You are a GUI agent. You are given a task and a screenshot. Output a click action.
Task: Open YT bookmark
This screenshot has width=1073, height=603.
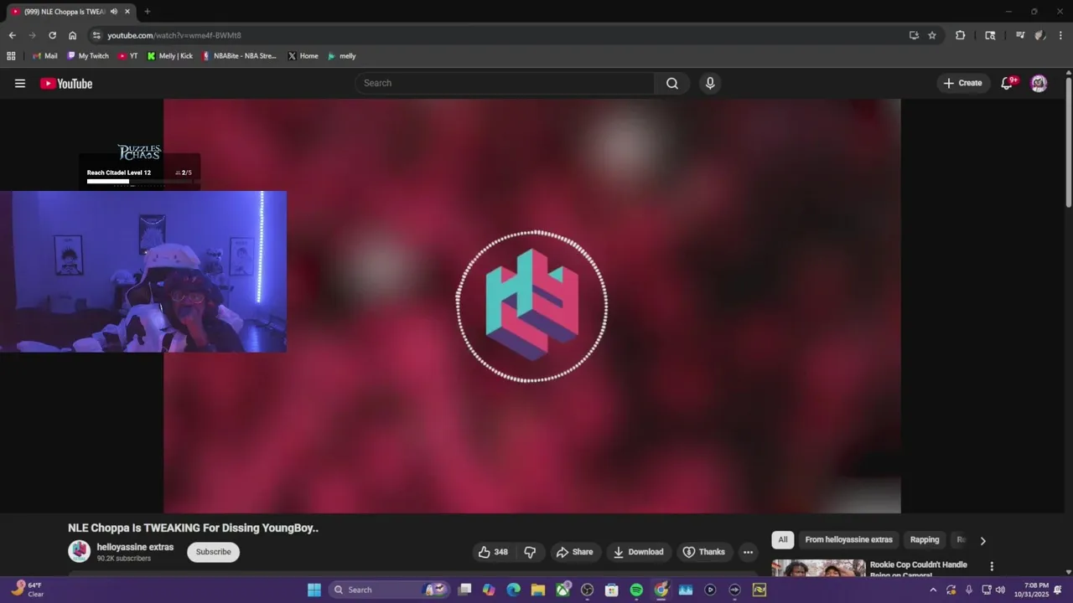127,56
